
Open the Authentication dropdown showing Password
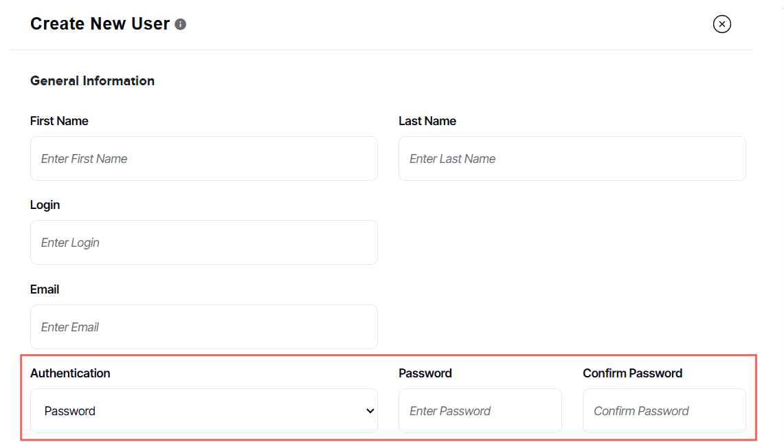203,411
